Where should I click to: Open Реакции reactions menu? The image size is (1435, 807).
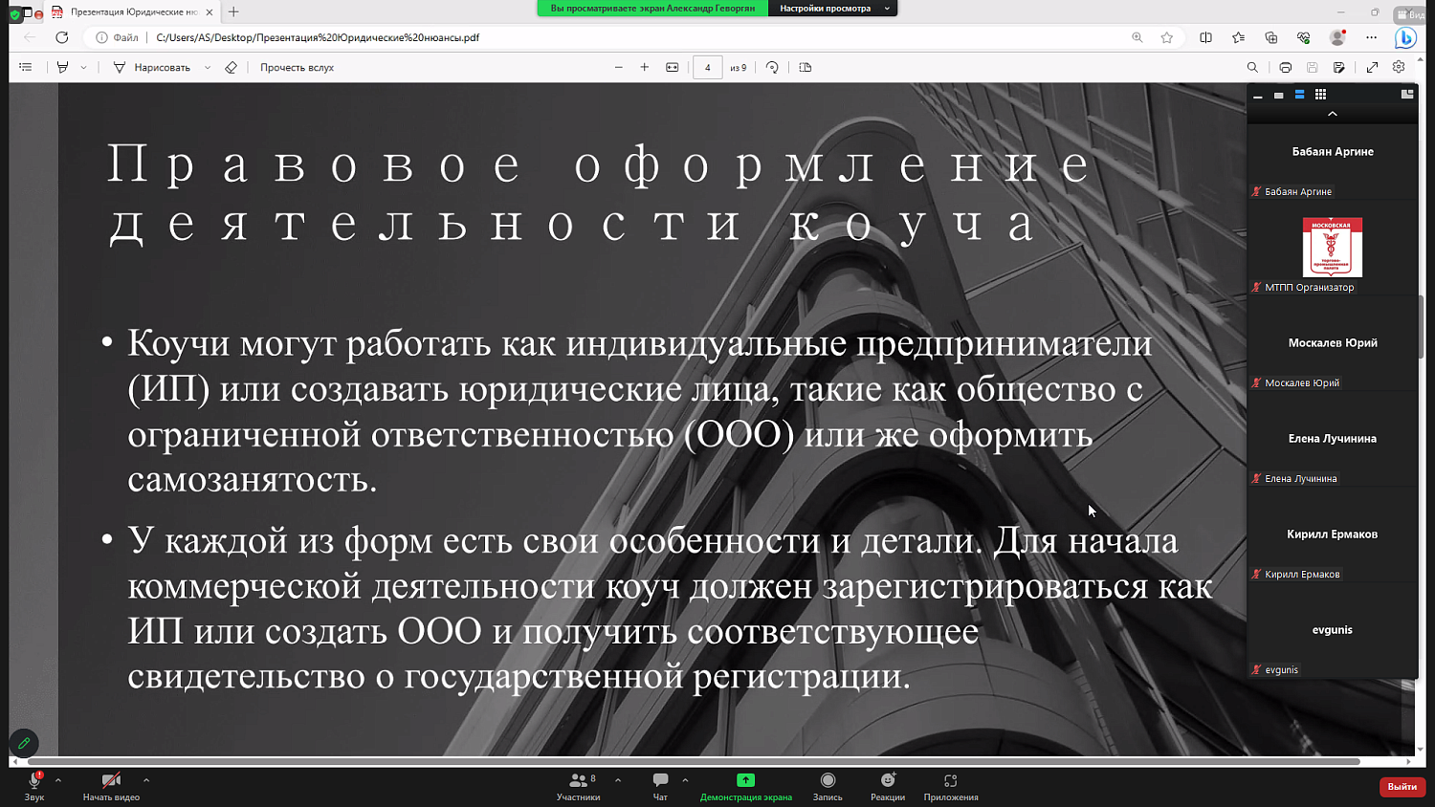[x=888, y=786]
